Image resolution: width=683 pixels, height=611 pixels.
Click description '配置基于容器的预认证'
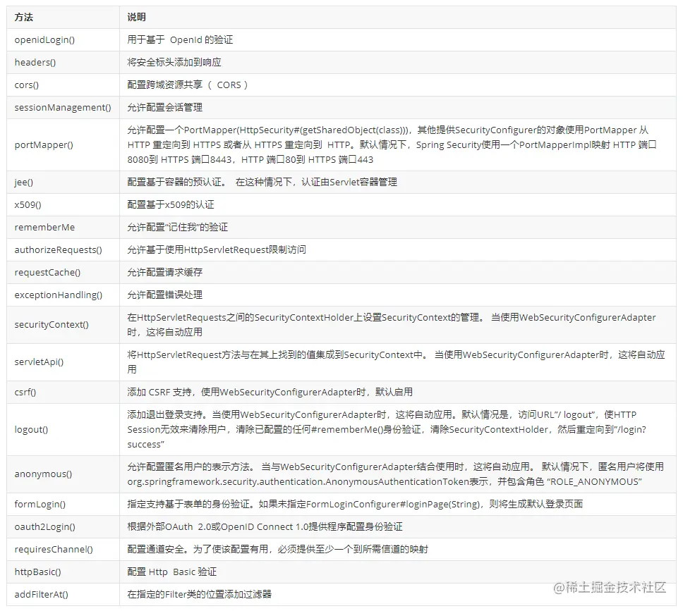262,183
